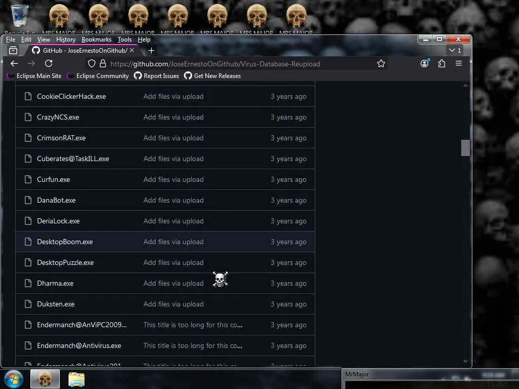This screenshot has width=519, height=389.
Task: Open the History menu
Action: [x=66, y=40]
